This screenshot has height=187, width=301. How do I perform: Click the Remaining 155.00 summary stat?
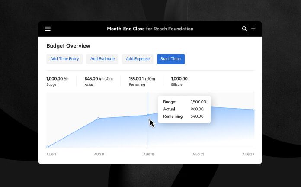pos(142,81)
